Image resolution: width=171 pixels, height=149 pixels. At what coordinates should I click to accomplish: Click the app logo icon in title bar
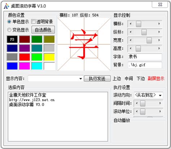(x=6, y=6)
